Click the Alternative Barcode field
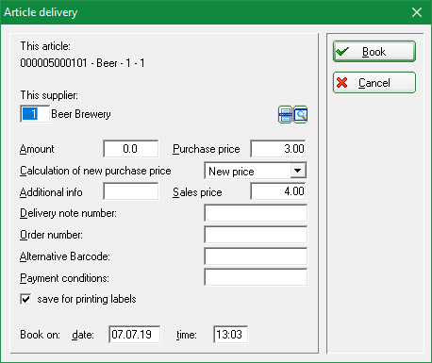The image size is (432, 363). pos(256,256)
